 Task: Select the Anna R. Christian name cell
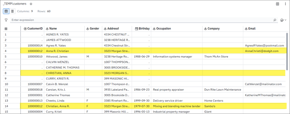tap(64, 51)
